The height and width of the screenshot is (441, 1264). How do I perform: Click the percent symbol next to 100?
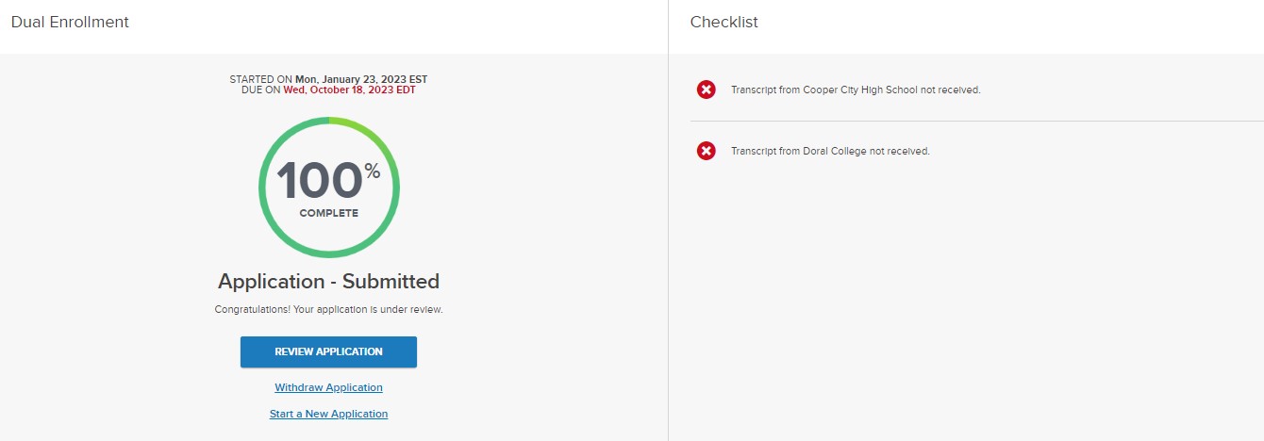pyautogui.click(x=373, y=171)
